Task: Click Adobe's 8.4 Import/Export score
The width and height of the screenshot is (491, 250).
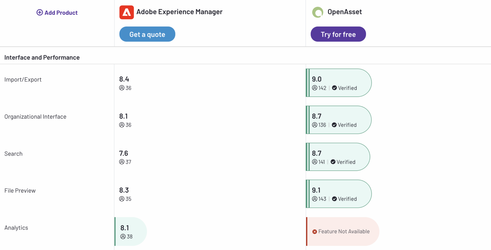Action: click(x=124, y=79)
